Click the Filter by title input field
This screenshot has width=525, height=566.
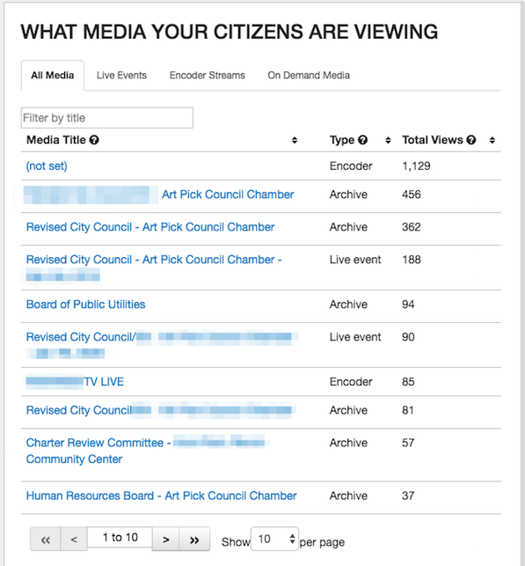pyautogui.click(x=107, y=118)
